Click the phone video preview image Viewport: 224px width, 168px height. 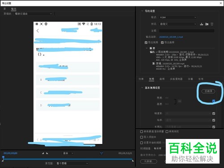point(68,83)
